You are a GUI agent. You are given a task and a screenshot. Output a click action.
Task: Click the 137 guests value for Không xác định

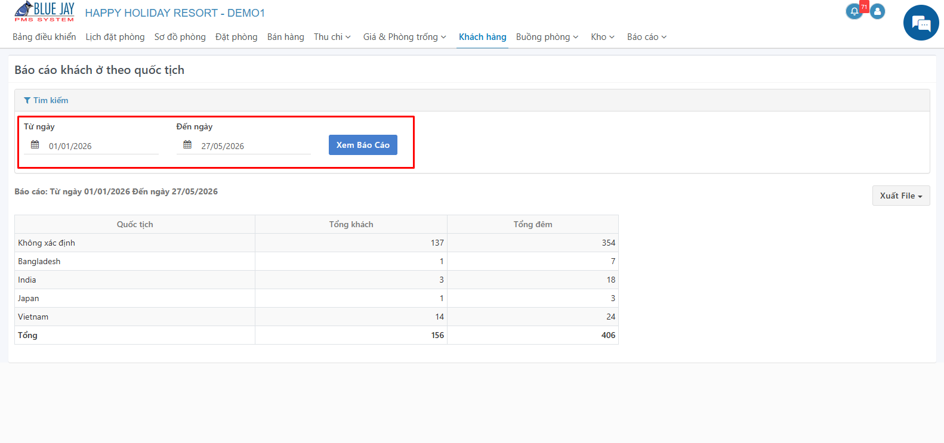click(437, 243)
